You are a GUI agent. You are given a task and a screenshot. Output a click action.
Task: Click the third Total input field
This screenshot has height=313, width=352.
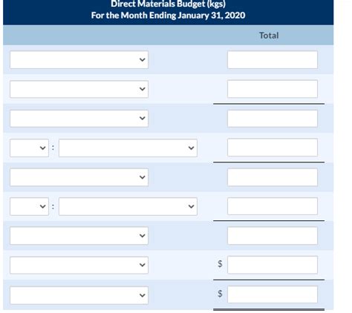[273, 119]
